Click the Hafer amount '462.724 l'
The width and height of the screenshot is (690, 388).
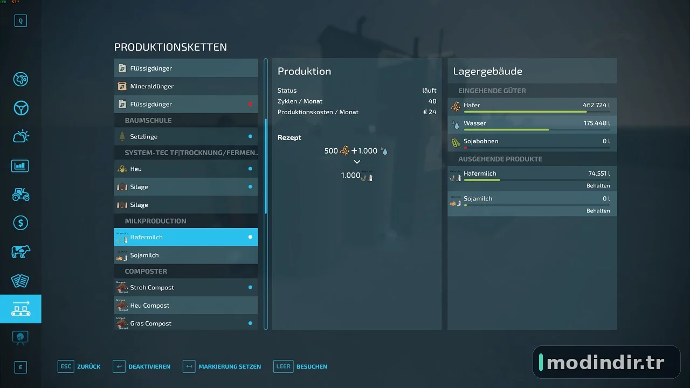tap(596, 105)
